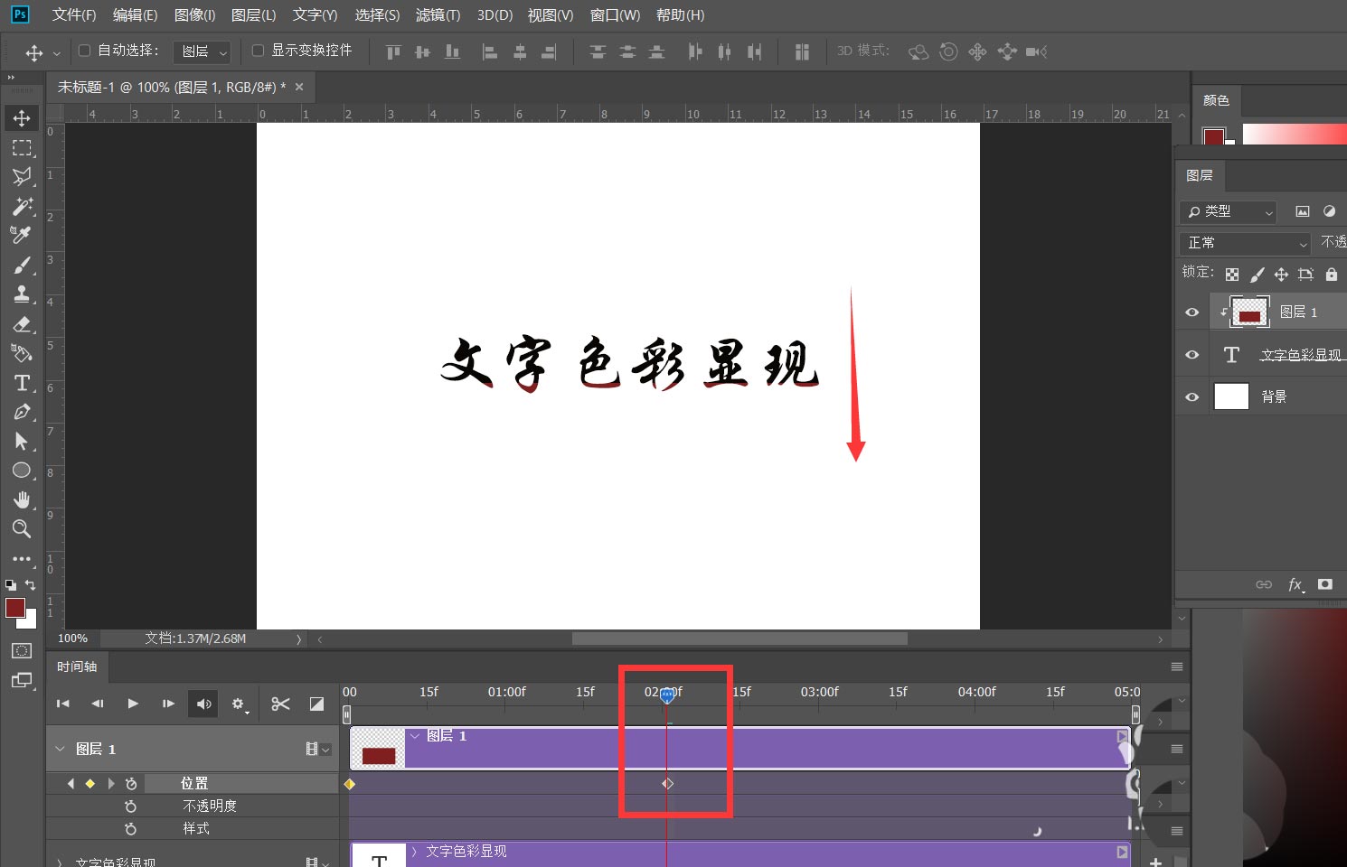Select the Polygonal Lasso tool

[x=22, y=176]
